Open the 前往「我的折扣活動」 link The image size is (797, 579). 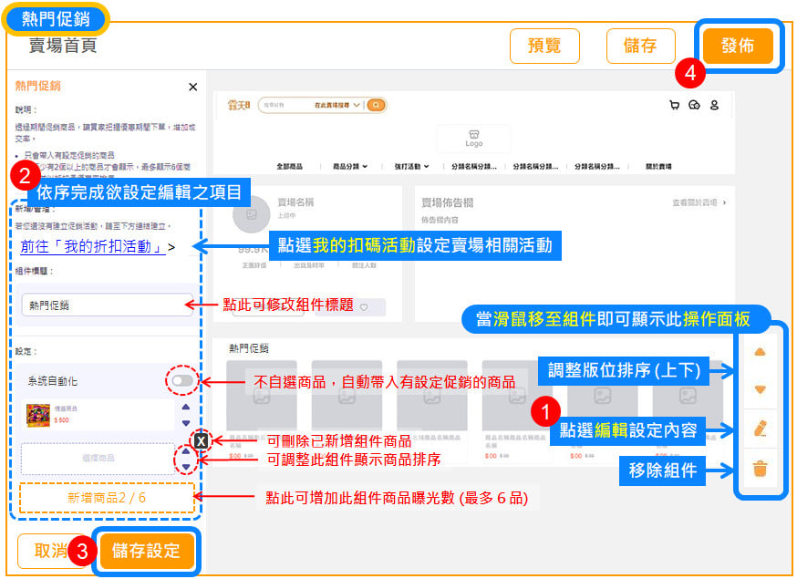[93, 246]
